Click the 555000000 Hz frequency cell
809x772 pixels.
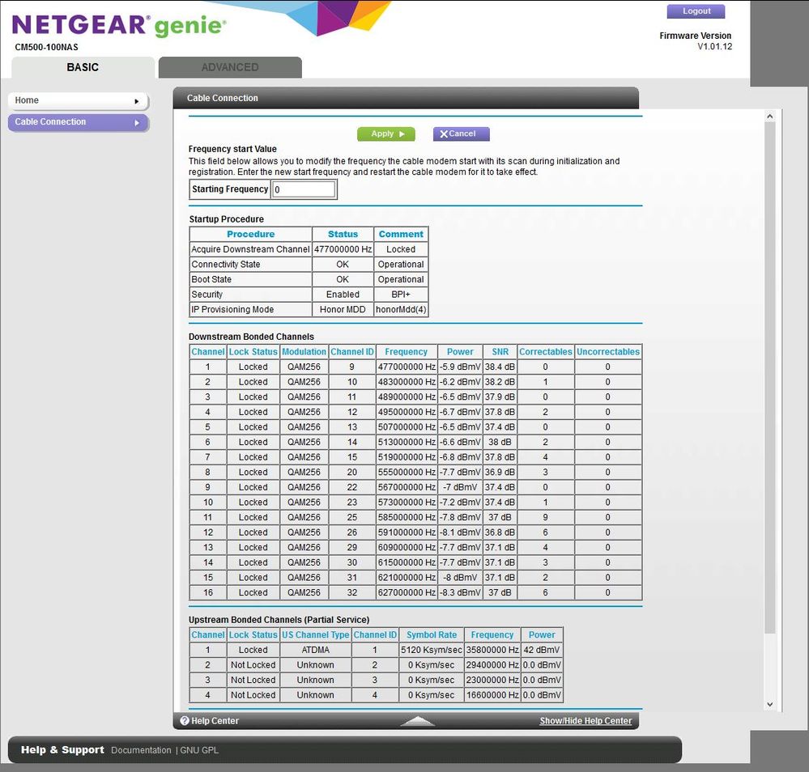point(407,473)
